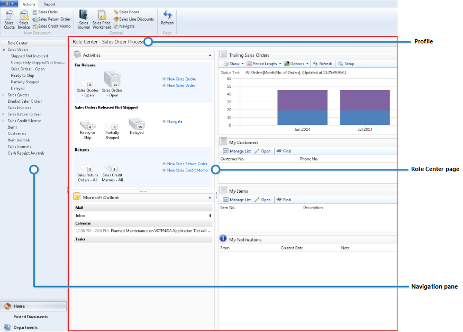Open the Sales Journal

click(x=83, y=18)
